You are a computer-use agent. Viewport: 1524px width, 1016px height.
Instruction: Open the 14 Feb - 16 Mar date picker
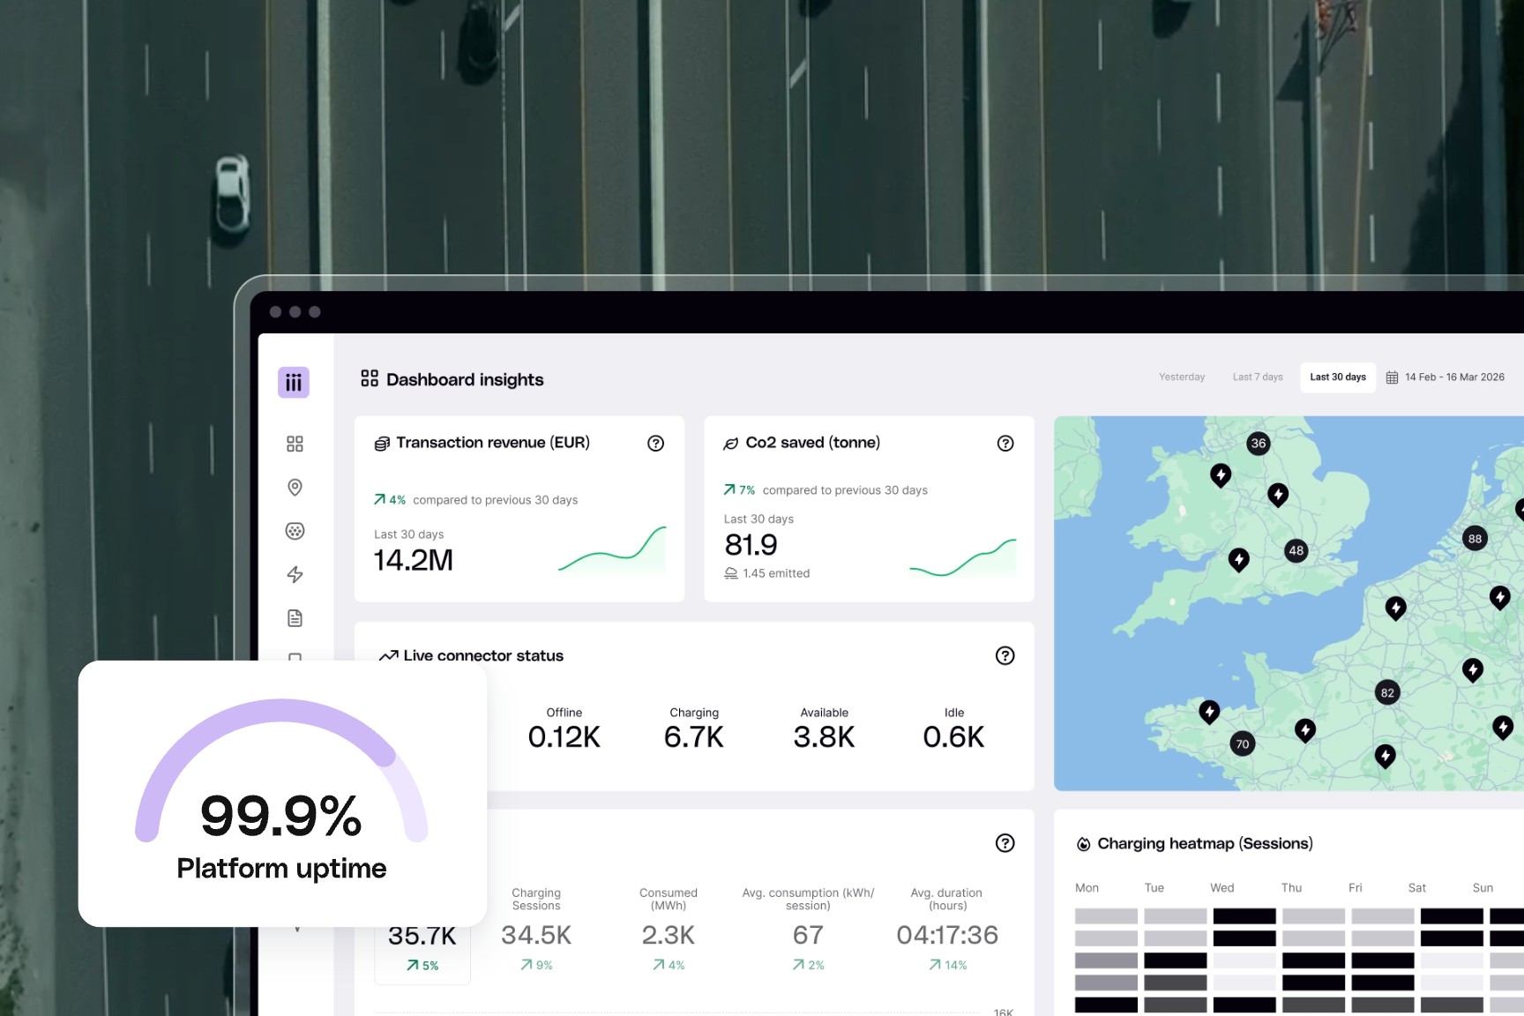point(1446,377)
